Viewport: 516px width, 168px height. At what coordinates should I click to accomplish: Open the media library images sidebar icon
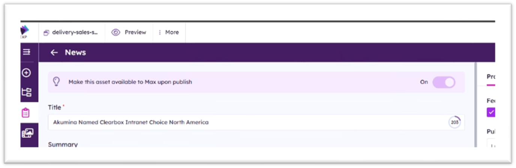27,133
